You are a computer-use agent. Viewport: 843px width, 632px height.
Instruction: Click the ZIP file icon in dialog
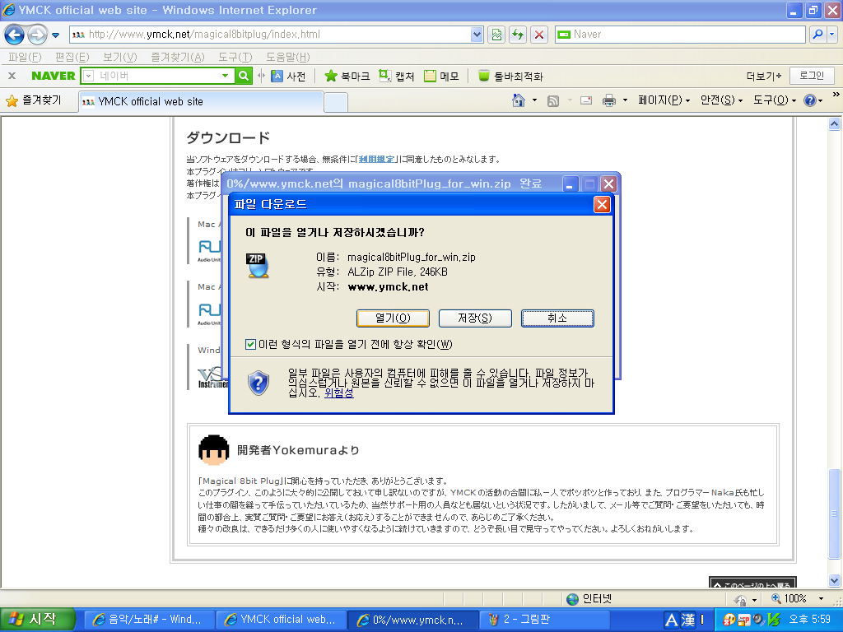click(258, 266)
